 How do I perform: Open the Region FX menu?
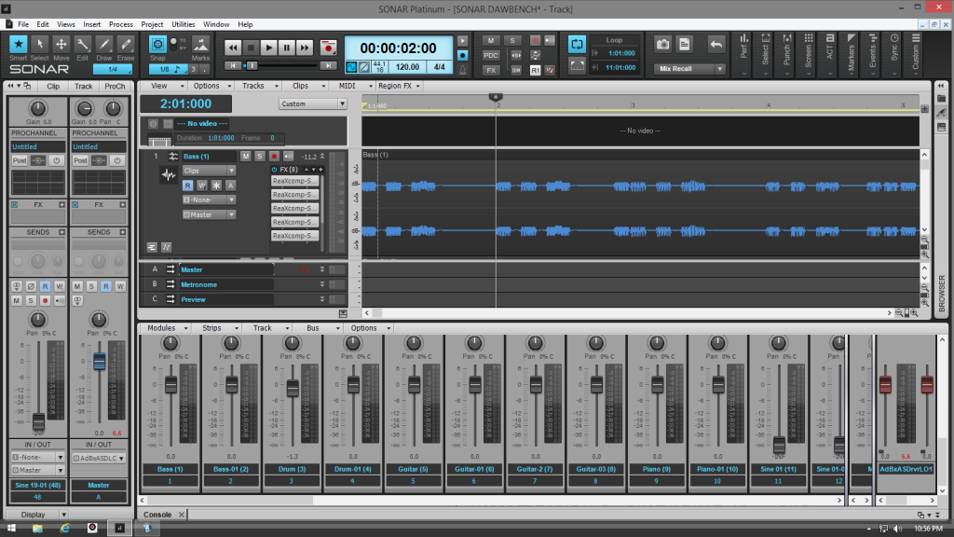(x=399, y=86)
